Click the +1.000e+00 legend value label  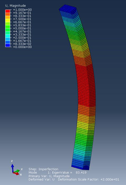22,10
